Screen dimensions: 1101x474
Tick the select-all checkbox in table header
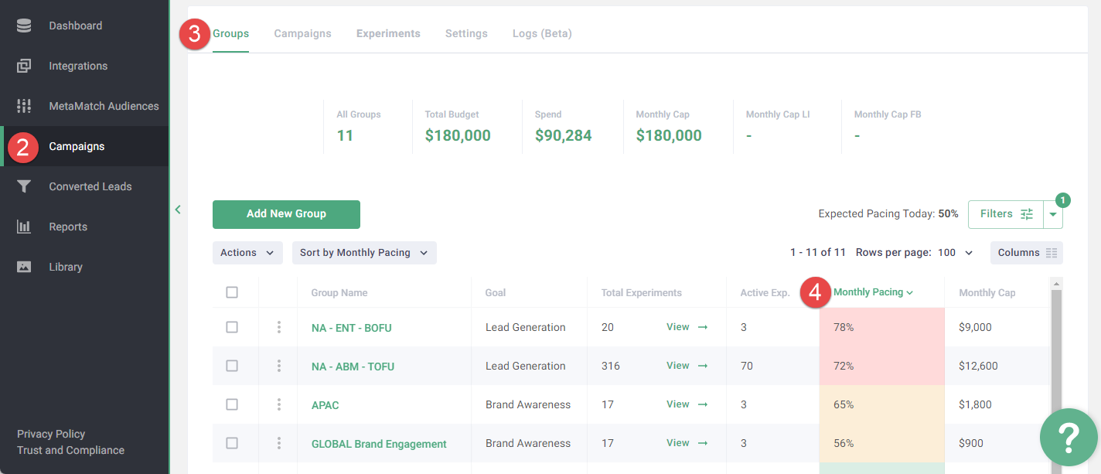click(232, 292)
